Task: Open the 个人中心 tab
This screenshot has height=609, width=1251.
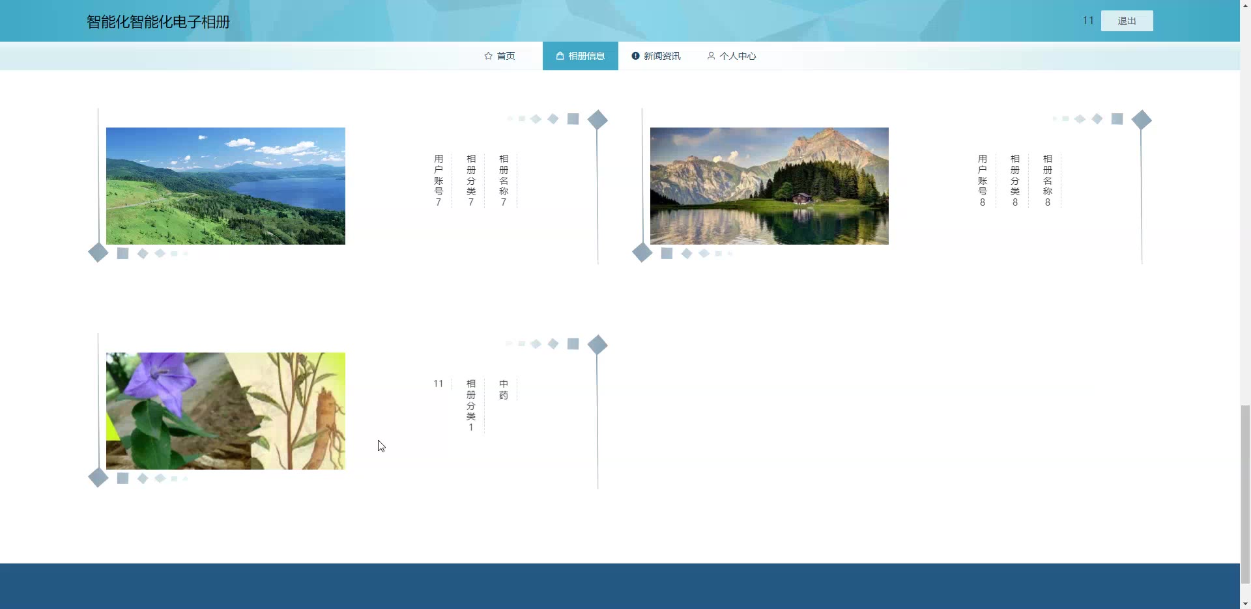Action: click(731, 56)
